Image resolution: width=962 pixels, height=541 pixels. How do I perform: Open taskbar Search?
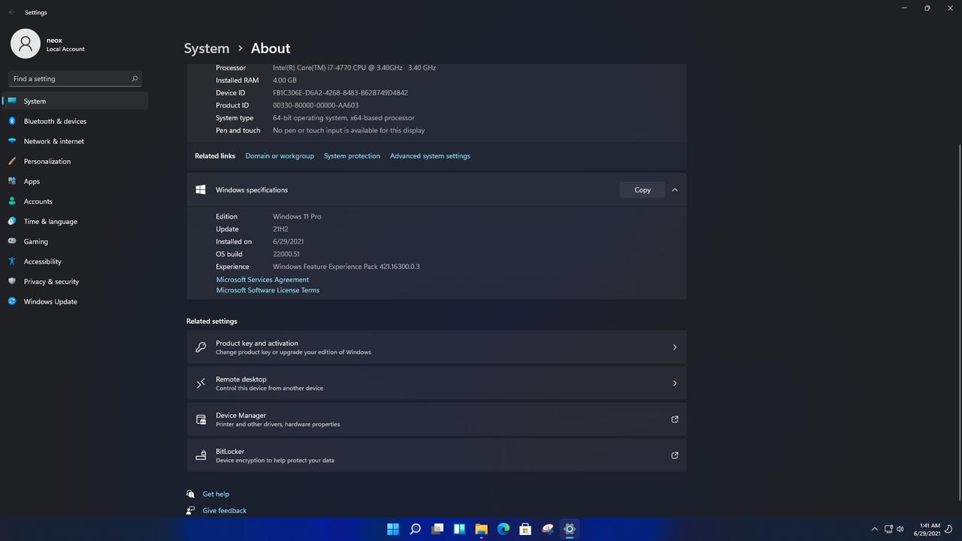(415, 529)
